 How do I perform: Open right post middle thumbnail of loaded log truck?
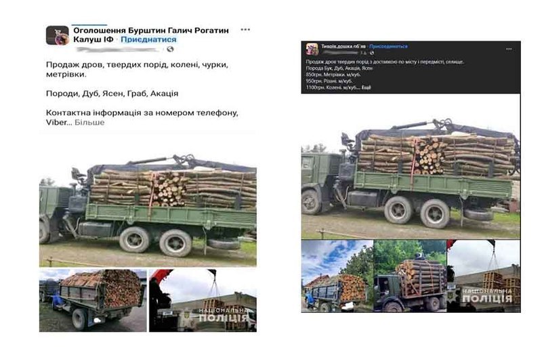(x=410, y=276)
